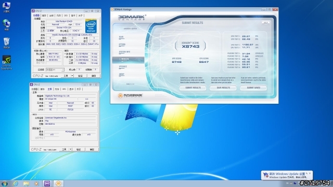Viewport: 333px width, 187px height.
Task: Click the SUBMIT RESULTS button
Action: [x=193, y=88]
